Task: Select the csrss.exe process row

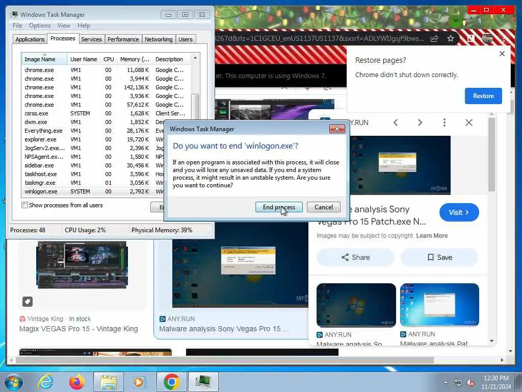Action: pos(106,113)
